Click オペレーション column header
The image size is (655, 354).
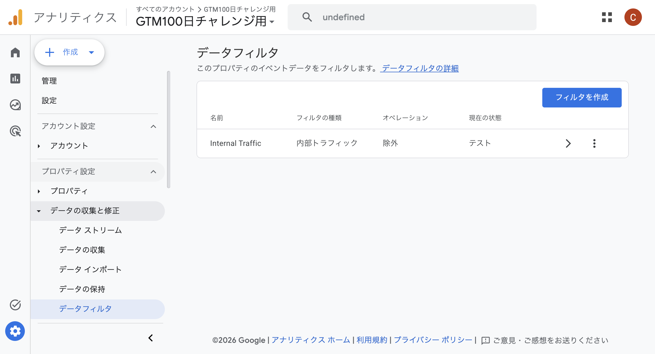(405, 118)
